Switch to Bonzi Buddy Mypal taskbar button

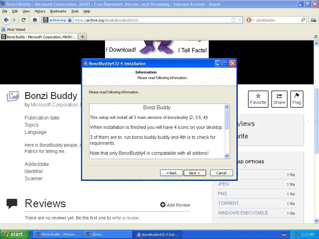tap(57, 235)
